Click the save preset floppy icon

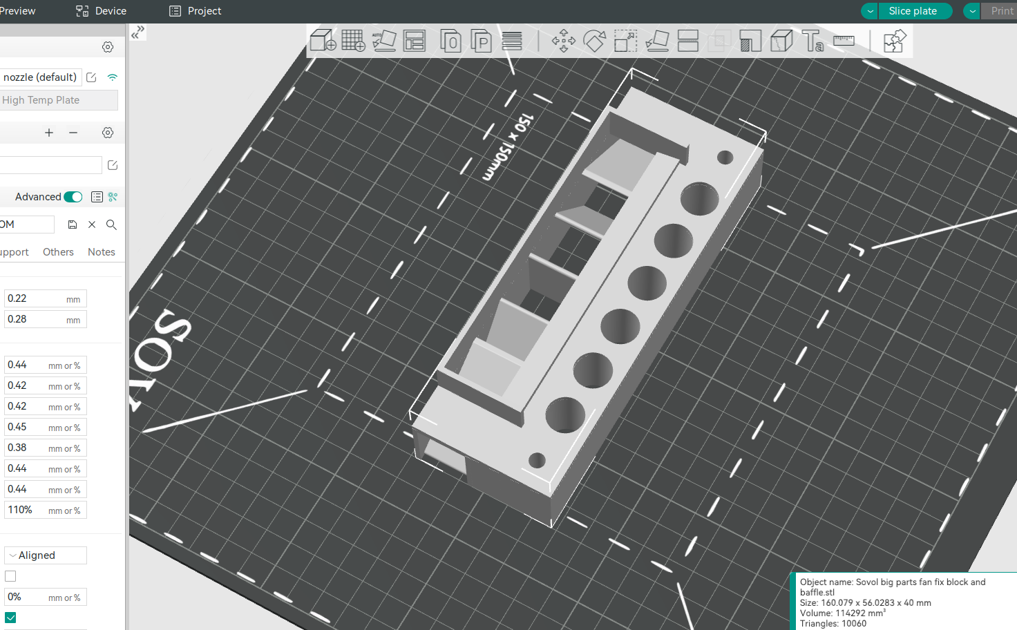click(x=73, y=225)
